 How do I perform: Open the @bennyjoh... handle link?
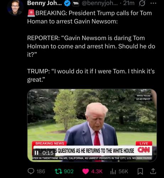click(x=100, y=3)
